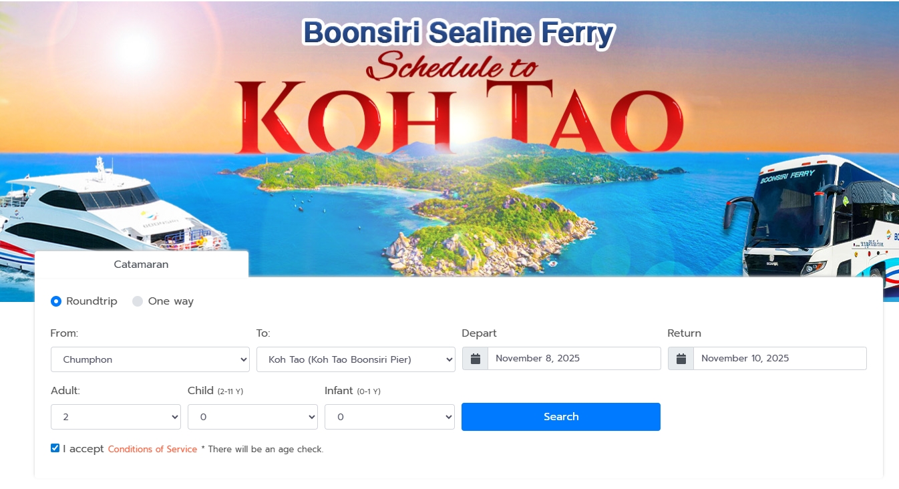Viewport: 899px width, 489px height.
Task: Click the red KOH TAO heading
Action: click(x=460, y=117)
